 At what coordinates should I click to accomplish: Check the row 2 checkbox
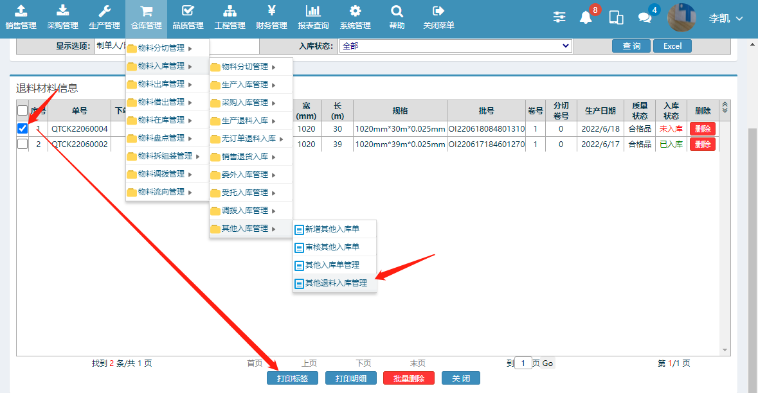click(x=23, y=144)
